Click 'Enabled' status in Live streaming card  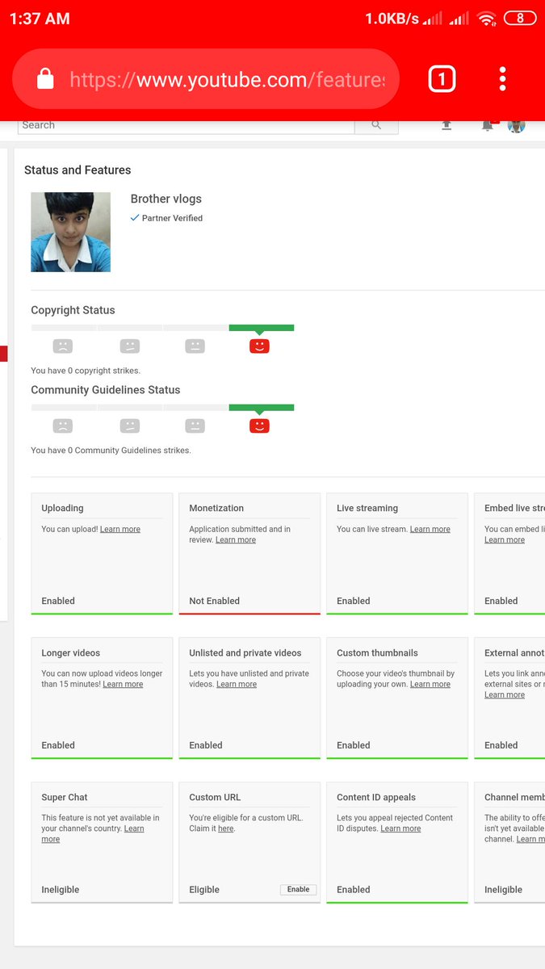click(354, 601)
